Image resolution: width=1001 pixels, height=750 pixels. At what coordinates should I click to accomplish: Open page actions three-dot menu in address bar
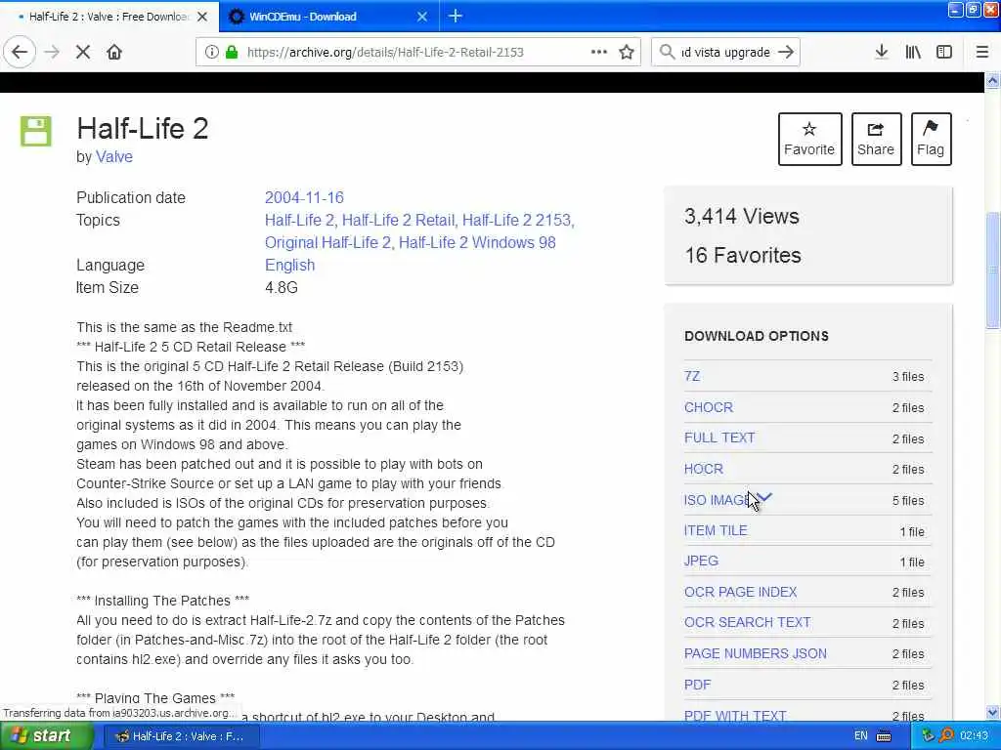click(599, 52)
